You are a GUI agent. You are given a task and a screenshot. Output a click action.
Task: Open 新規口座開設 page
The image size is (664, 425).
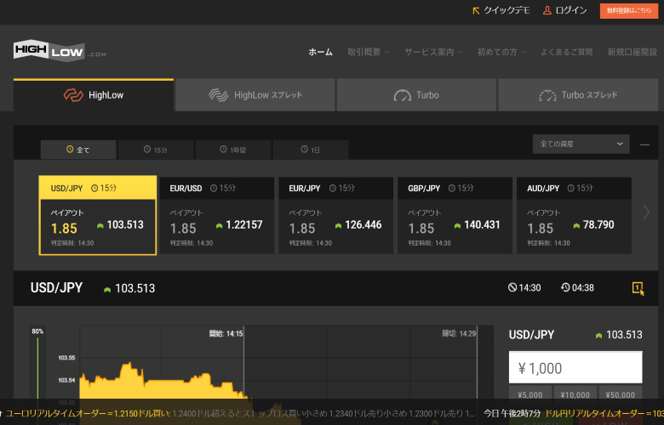click(x=633, y=52)
